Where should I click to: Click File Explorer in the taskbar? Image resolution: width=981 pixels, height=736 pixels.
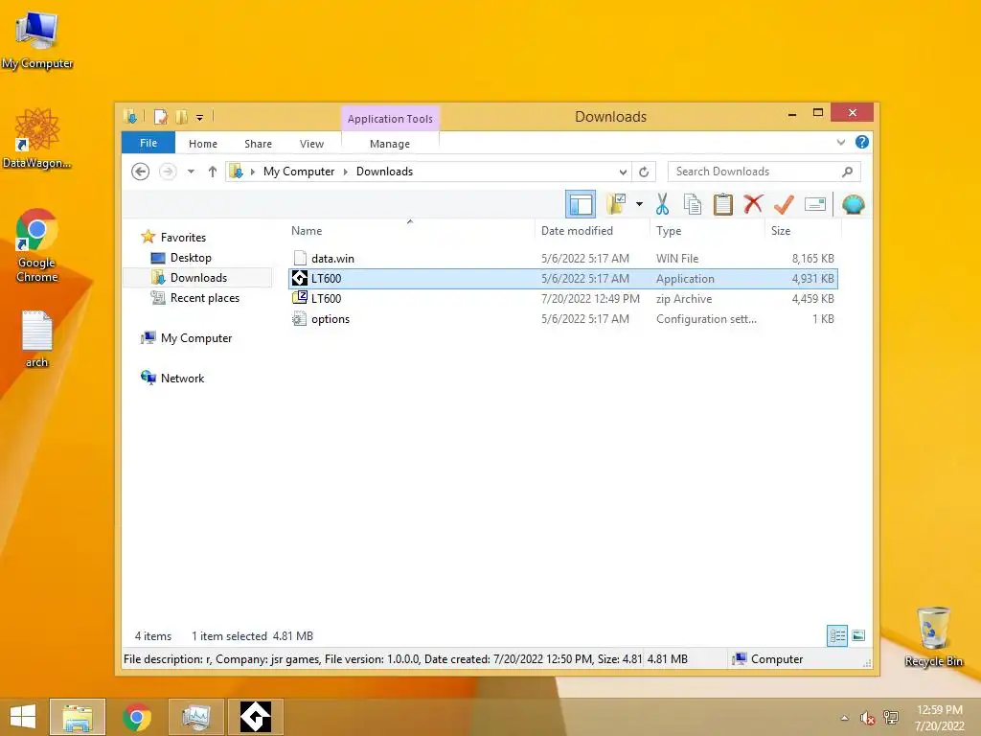click(x=78, y=717)
